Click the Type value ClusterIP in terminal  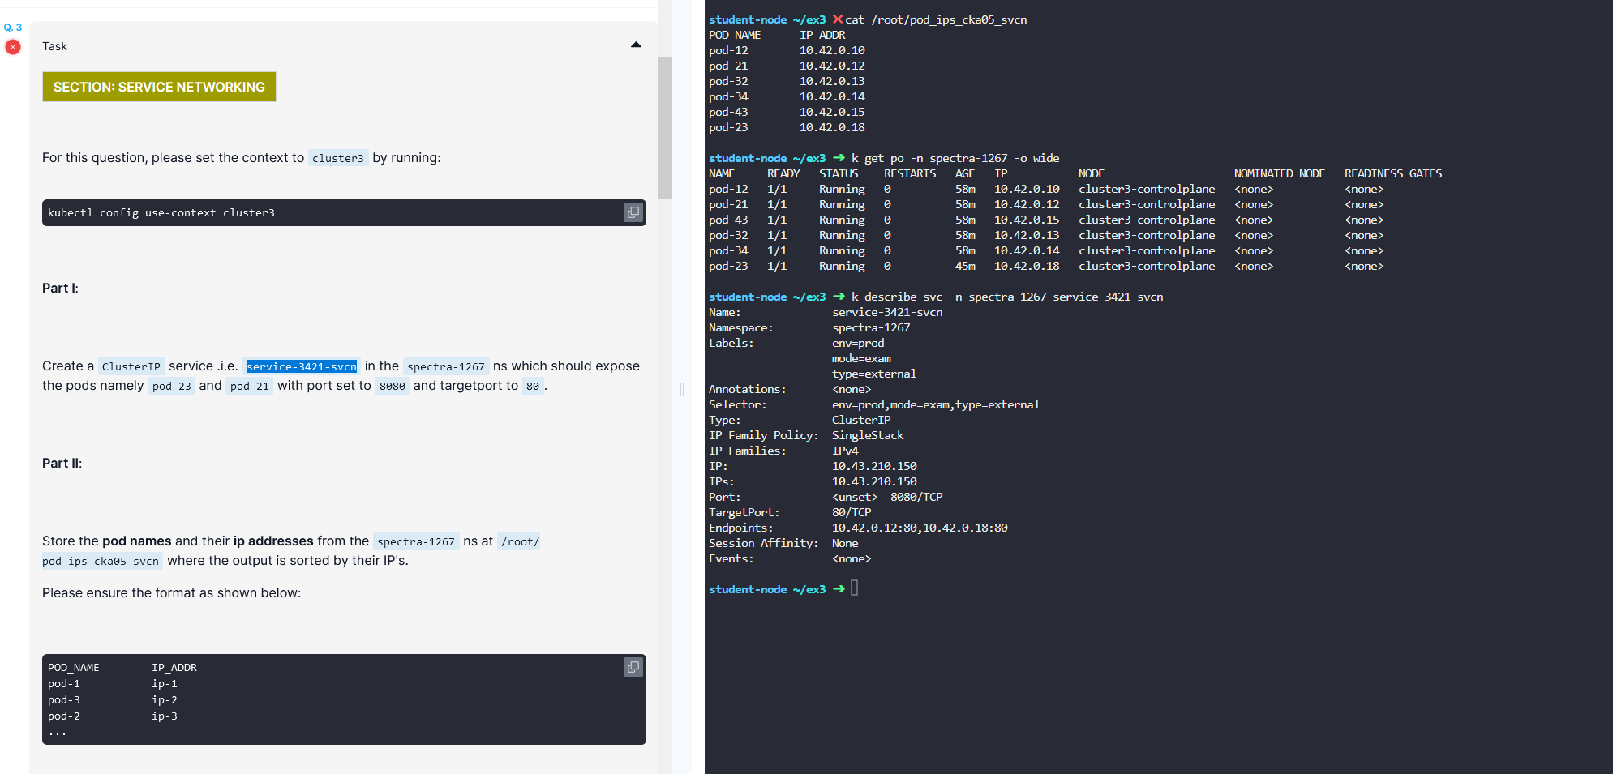pyautogui.click(x=861, y=420)
